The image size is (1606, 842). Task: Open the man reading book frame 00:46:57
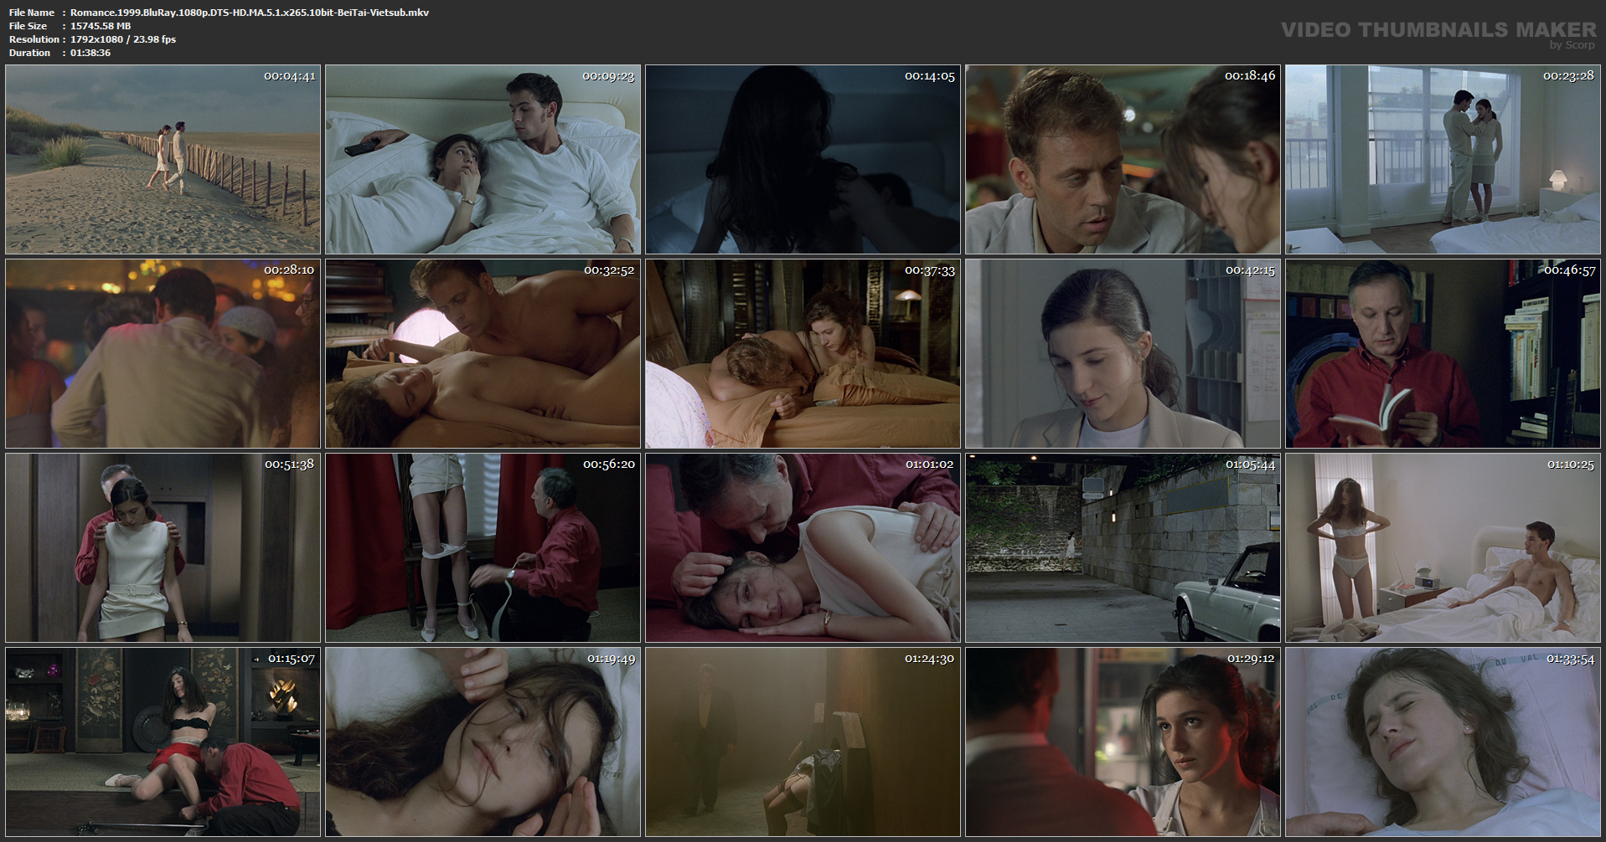pos(1443,353)
